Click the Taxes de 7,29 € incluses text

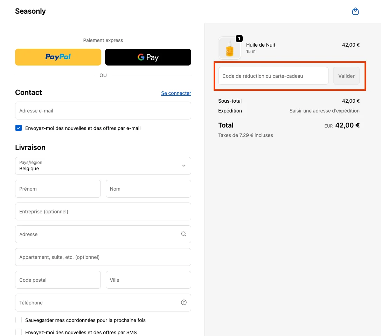[x=245, y=135]
